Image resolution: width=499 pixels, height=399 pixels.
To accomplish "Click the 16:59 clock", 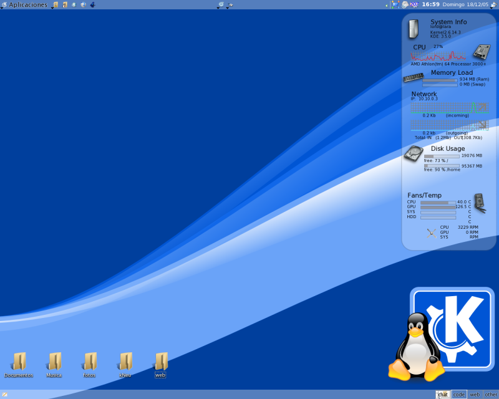I will click(430, 4).
